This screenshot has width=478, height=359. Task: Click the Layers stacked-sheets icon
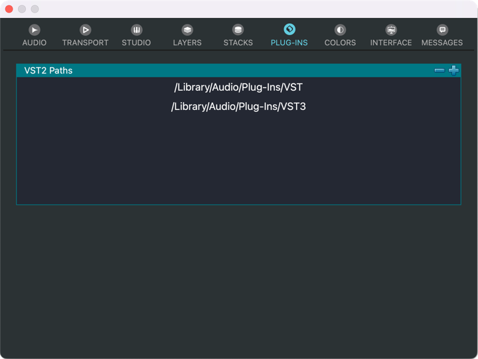click(x=187, y=30)
